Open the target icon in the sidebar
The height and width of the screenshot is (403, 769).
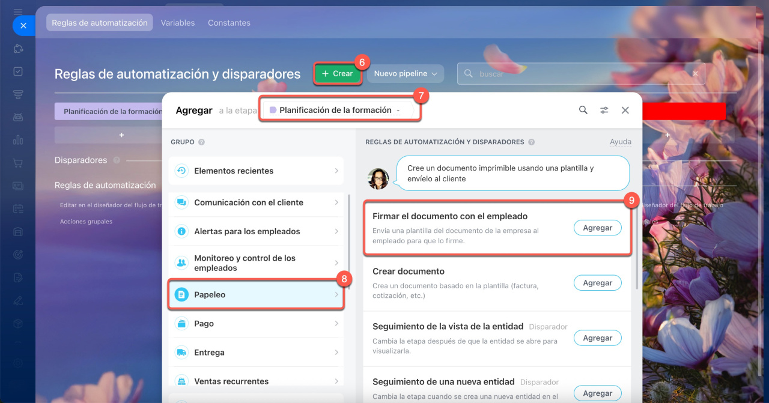pos(18,254)
